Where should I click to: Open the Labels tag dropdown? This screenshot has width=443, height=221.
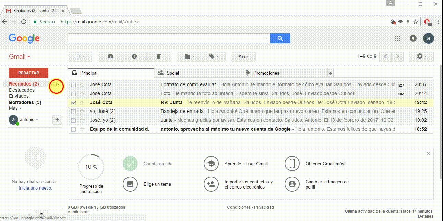(x=213, y=56)
